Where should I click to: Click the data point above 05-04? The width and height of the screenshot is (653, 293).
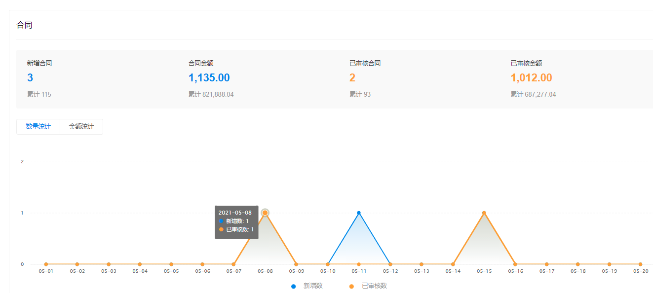coord(140,264)
